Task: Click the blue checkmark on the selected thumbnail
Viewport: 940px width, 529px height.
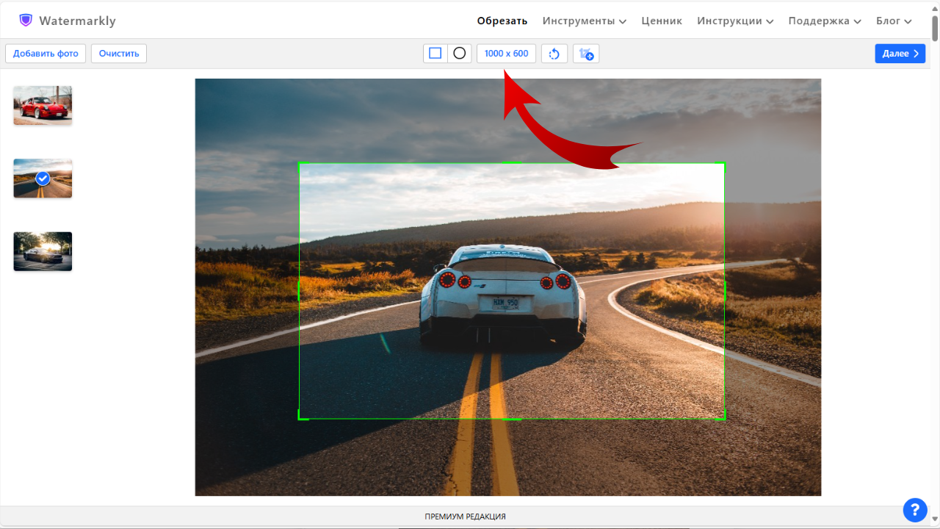Action: [43, 179]
